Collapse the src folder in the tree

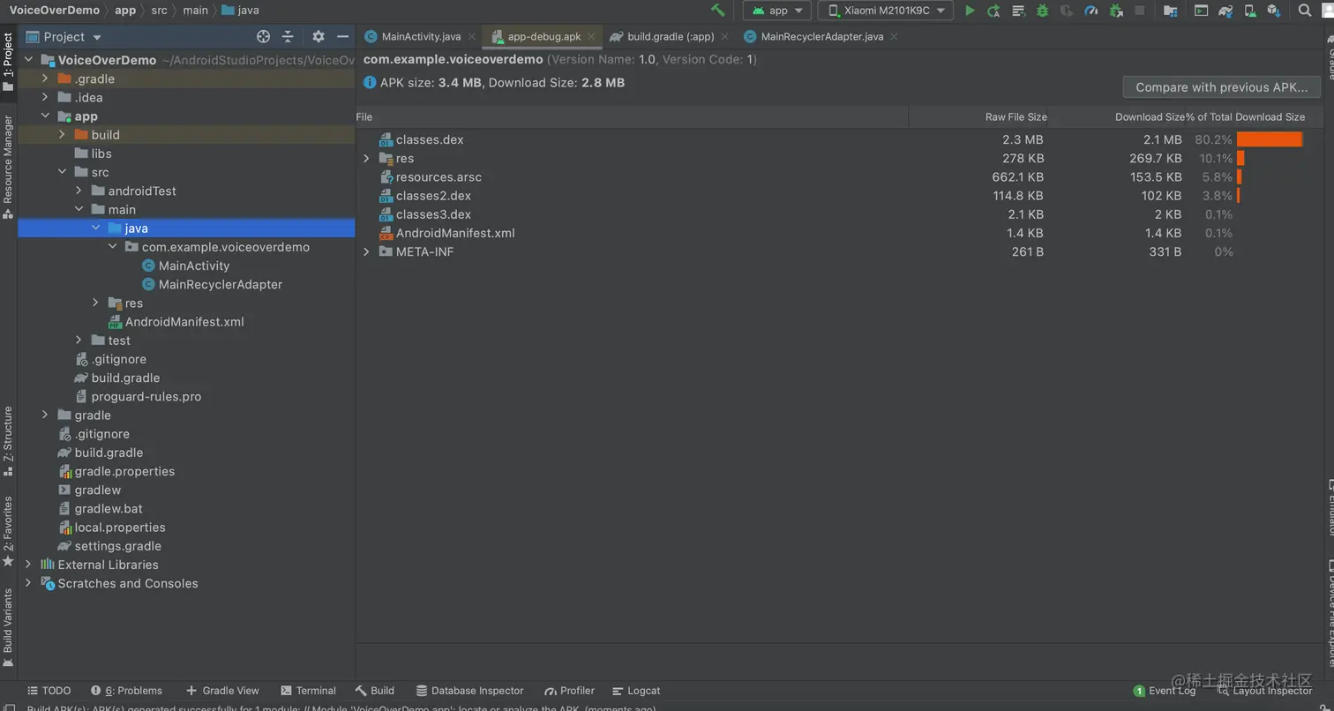(x=62, y=173)
